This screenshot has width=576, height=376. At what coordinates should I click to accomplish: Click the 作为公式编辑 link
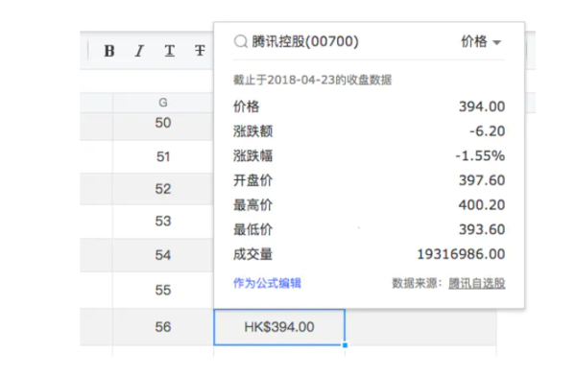click(267, 283)
